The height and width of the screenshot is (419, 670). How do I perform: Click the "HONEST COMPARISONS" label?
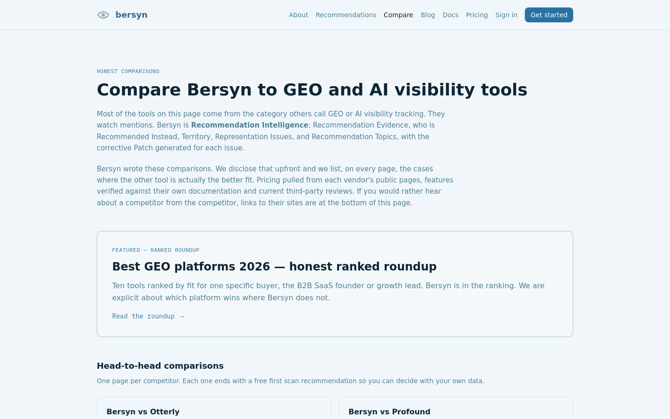click(128, 71)
